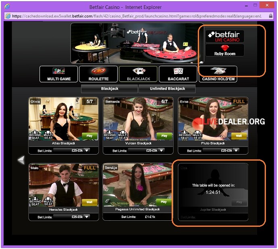278x249 pixels.
Task: Click the 1:24:51 countdown timer
Action: tap(213, 193)
